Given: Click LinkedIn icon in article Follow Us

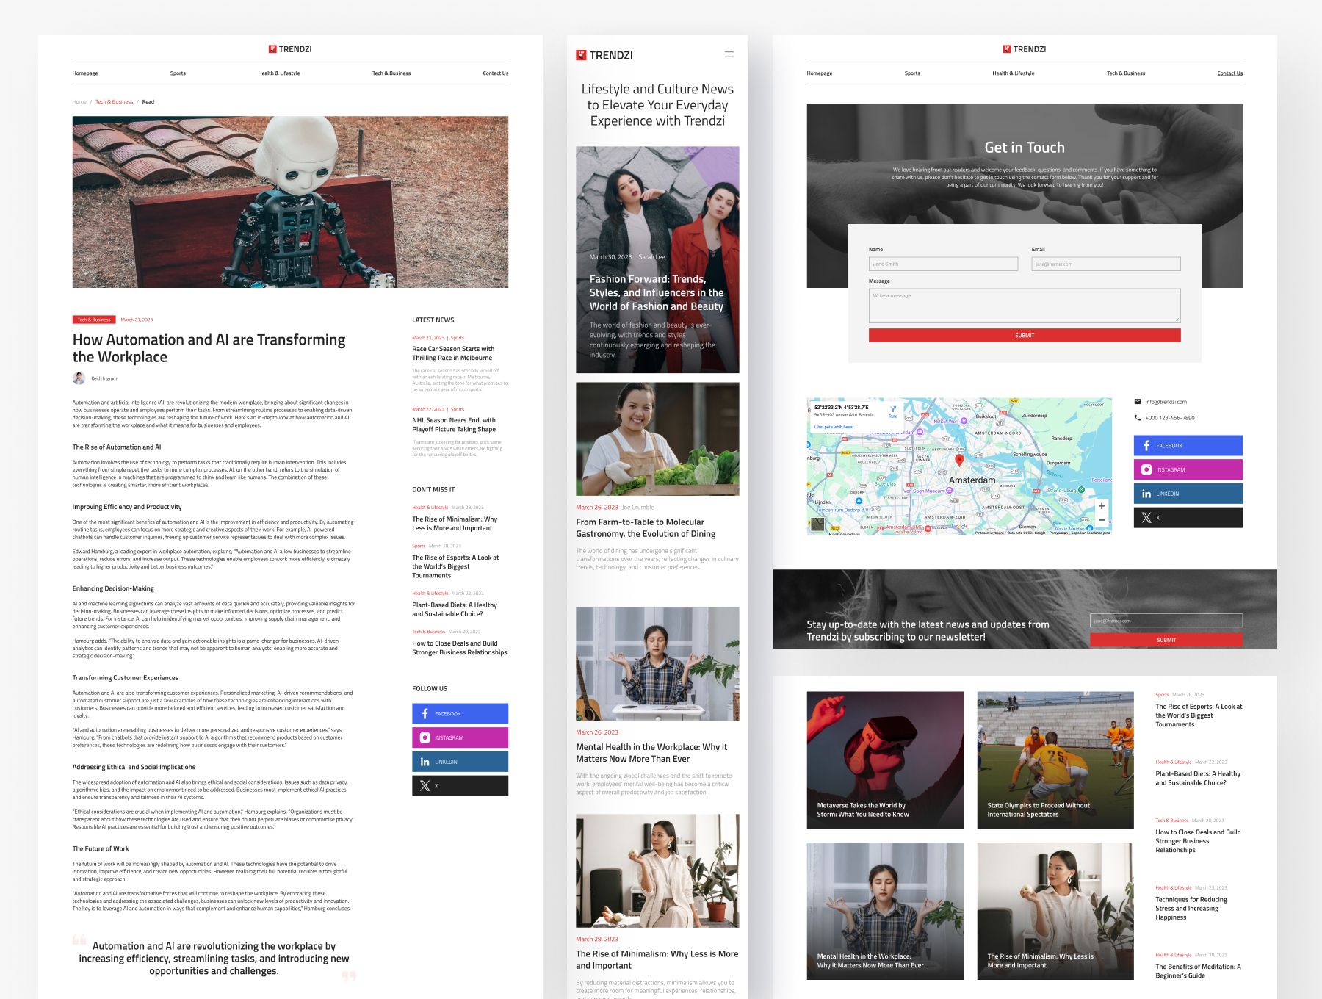Looking at the screenshot, I should tap(425, 762).
